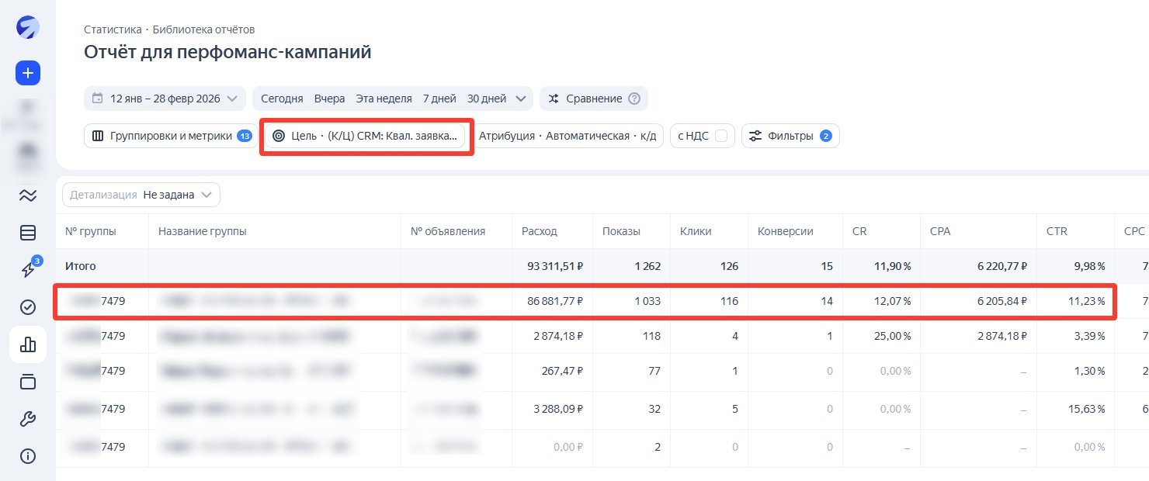Open the Фильтры button
The width and height of the screenshot is (1149, 481).
point(790,136)
